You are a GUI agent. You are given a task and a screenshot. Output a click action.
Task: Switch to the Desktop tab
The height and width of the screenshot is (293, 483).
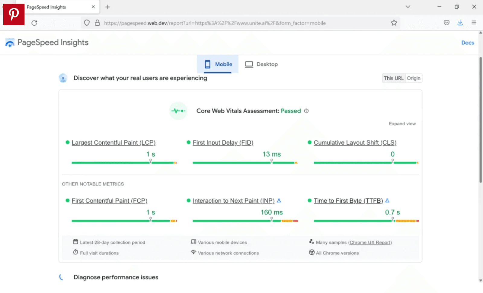261,64
